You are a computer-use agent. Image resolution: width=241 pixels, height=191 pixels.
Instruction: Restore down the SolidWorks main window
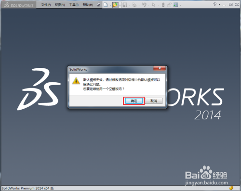(x=231, y=4)
